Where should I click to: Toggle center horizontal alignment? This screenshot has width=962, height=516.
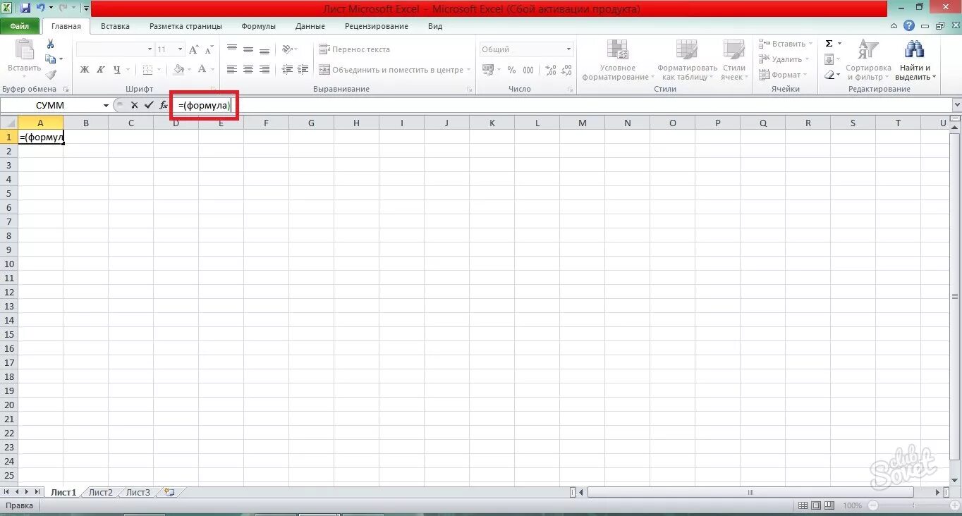[x=248, y=70]
